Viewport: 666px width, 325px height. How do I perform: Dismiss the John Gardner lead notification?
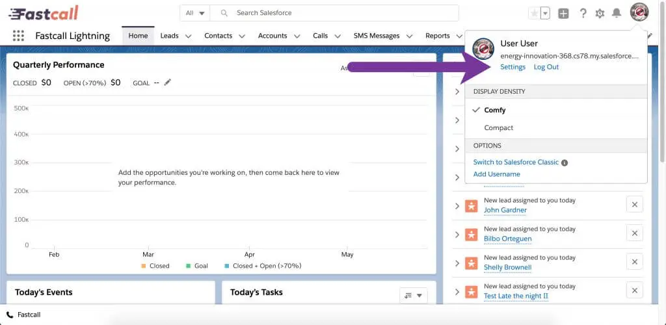point(635,205)
